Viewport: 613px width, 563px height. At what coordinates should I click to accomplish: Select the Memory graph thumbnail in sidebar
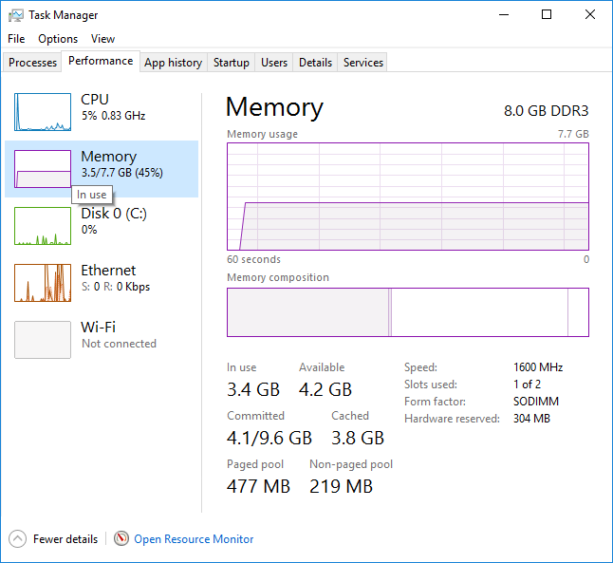pyautogui.click(x=43, y=169)
